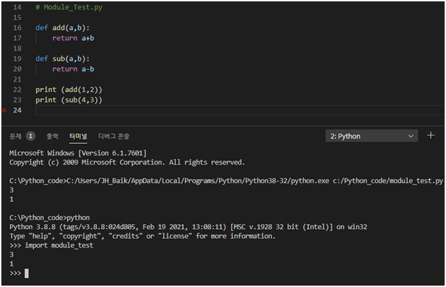
Task: Click the plus icon to add new terminal
Action: click(x=431, y=136)
